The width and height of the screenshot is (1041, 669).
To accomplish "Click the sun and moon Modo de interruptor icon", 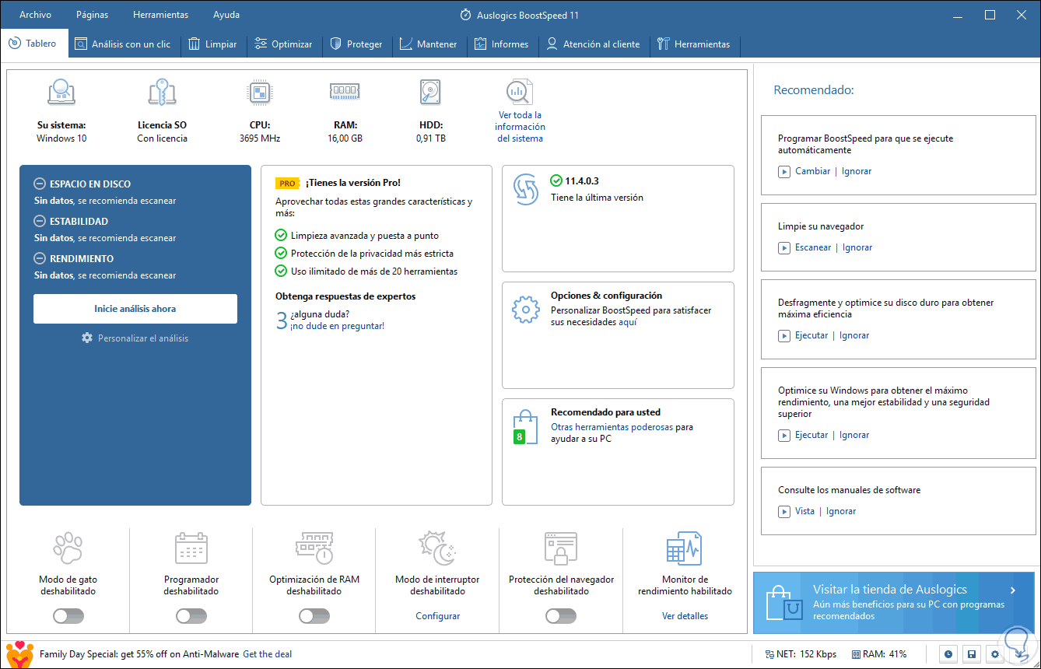I will point(437,548).
